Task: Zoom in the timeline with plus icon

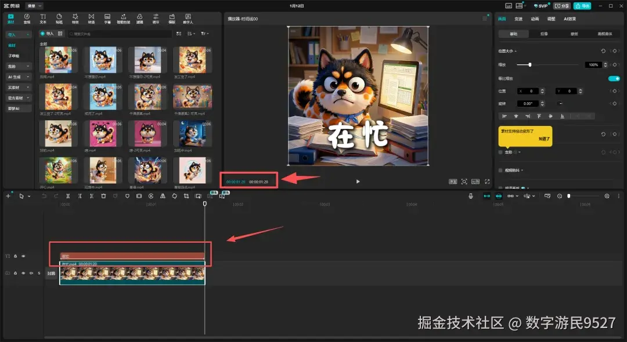Action: click(x=607, y=196)
